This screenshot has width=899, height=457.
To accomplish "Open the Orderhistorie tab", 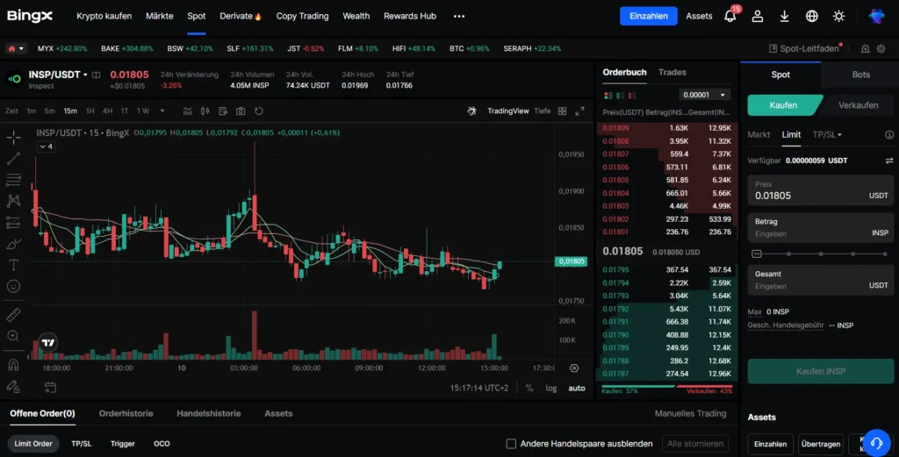I will coord(126,413).
